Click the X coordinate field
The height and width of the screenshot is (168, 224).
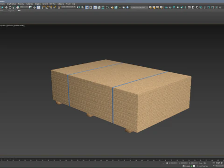coord(174,163)
